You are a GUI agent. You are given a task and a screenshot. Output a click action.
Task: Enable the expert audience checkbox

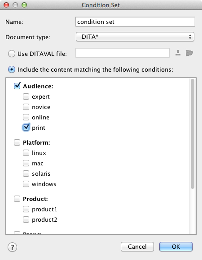click(26, 96)
